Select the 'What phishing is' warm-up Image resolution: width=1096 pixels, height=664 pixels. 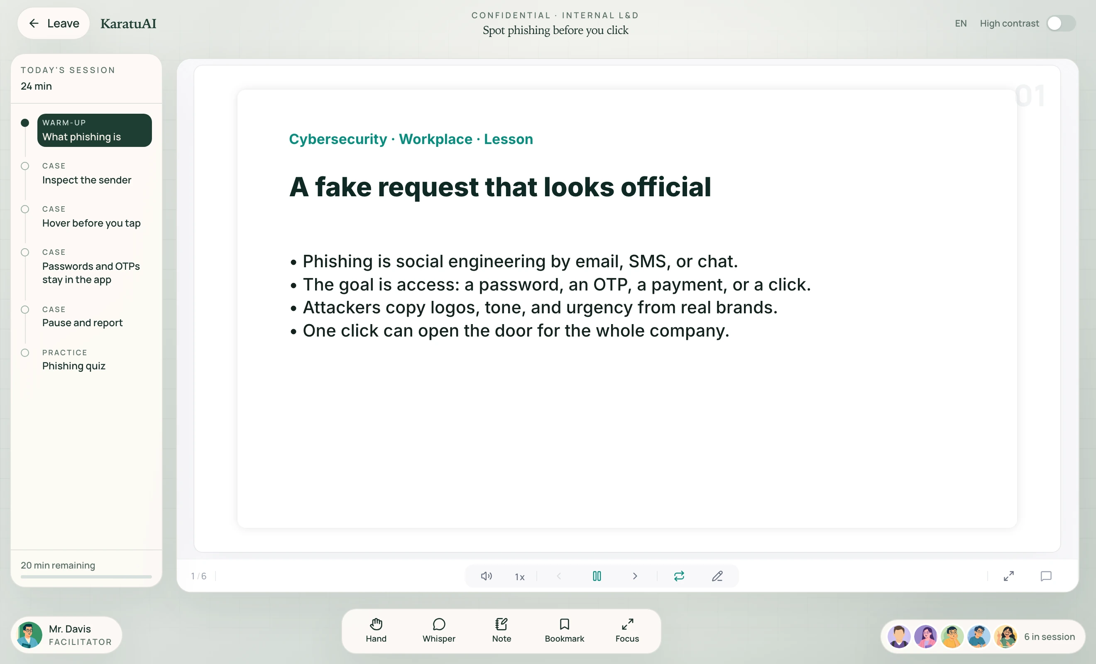94,130
